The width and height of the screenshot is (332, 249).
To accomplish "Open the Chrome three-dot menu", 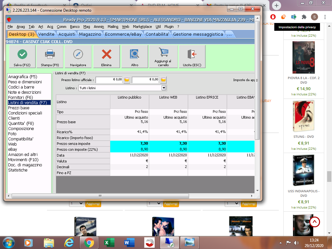I will [325, 17].
